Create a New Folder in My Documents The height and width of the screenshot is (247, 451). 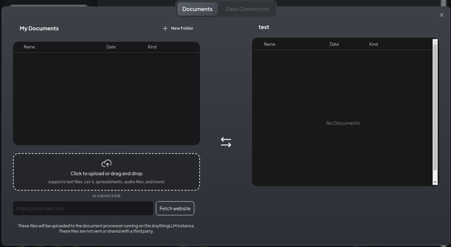(178, 28)
